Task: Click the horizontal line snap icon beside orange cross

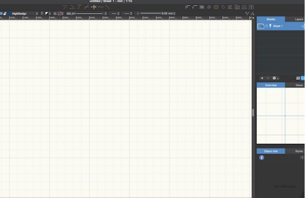Action: (101, 7)
